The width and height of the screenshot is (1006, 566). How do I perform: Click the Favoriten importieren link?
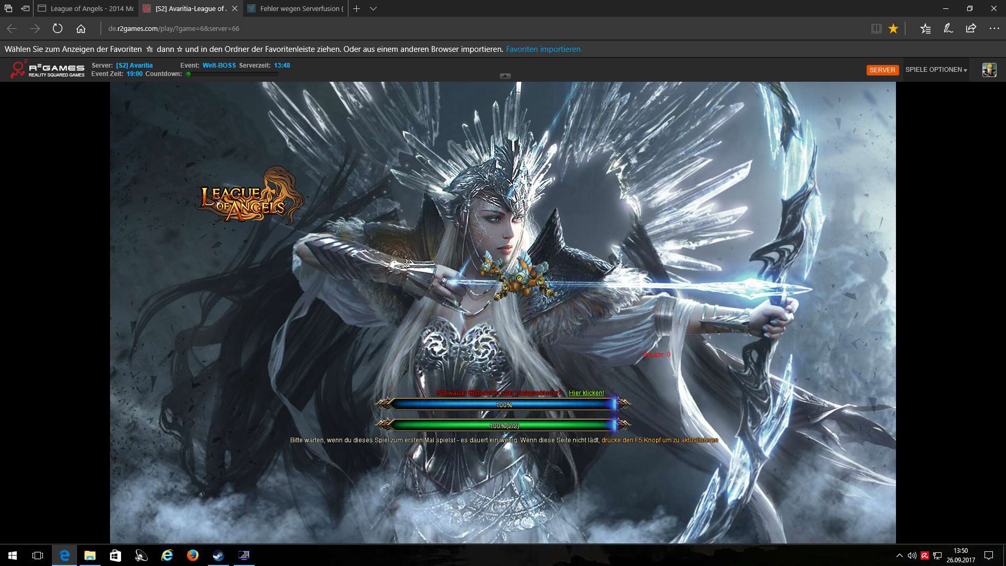(543, 49)
